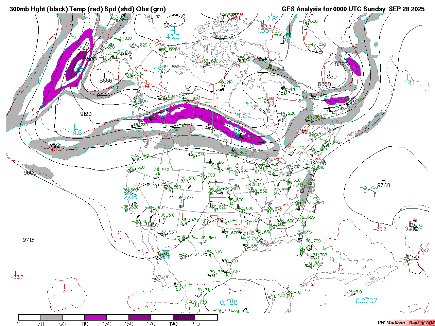This screenshot has width=435, height=326.
Task: Click the cyan 0.488 value label
Action: click(x=229, y=302)
